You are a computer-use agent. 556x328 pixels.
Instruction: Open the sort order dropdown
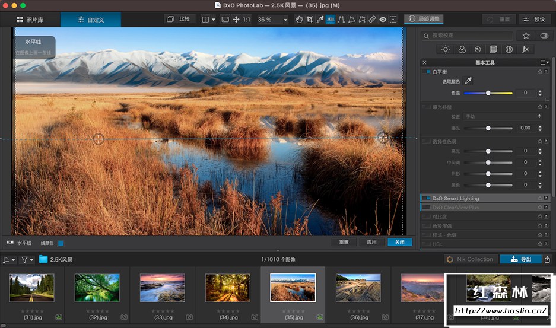[x=9, y=260]
